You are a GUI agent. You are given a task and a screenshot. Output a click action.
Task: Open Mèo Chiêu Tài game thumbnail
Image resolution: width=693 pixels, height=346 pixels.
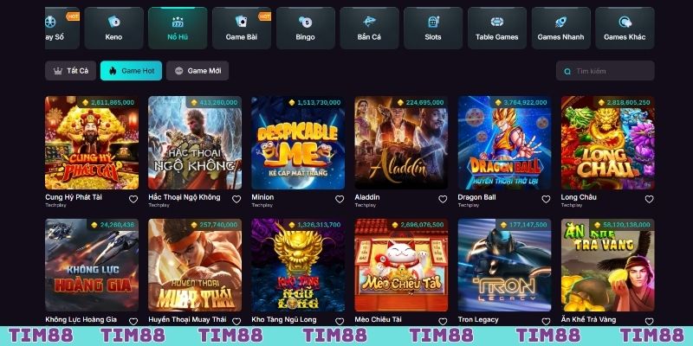[401, 266]
